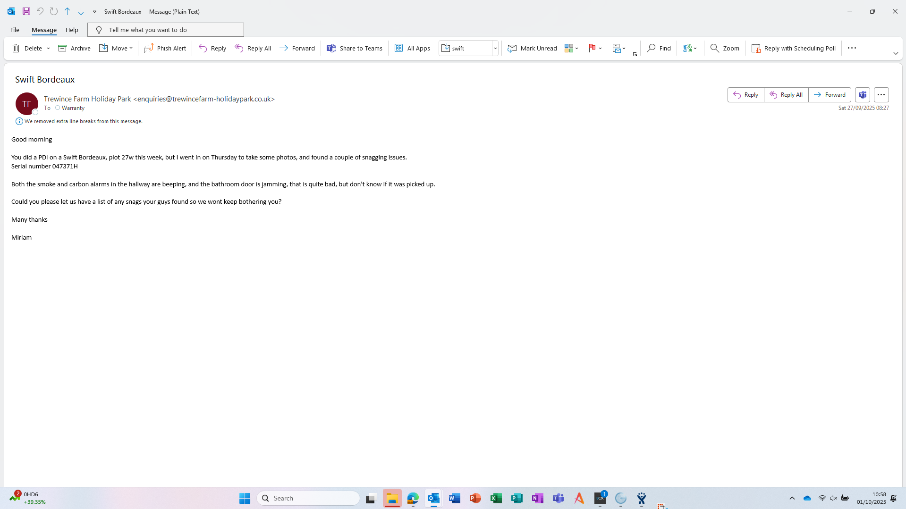Click the Zoom magnifier button
Image resolution: width=906 pixels, height=509 pixels.
(725, 48)
